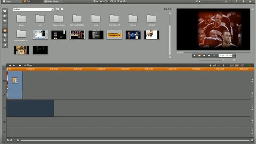Open the first folder in album top row
Viewport: 256px width, 144px height.
coord(21,18)
